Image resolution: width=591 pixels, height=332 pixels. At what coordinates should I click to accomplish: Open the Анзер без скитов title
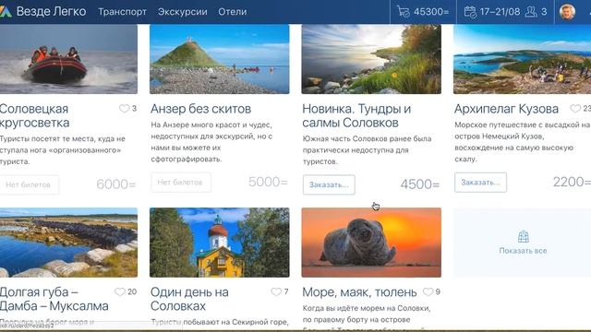(201, 109)
